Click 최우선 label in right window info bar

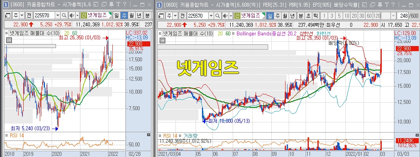pyautogui.click(x=333, y=25)
